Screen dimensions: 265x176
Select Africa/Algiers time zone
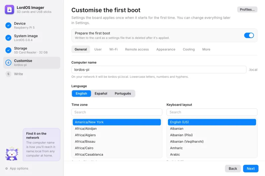[117, 135]
